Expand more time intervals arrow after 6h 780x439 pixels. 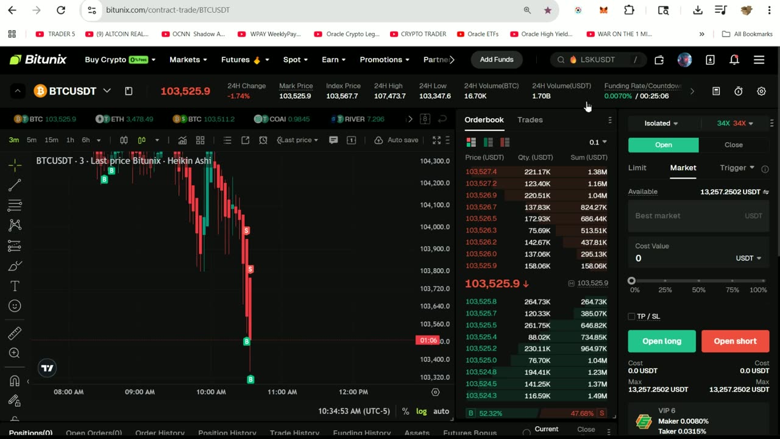point(99,140)
